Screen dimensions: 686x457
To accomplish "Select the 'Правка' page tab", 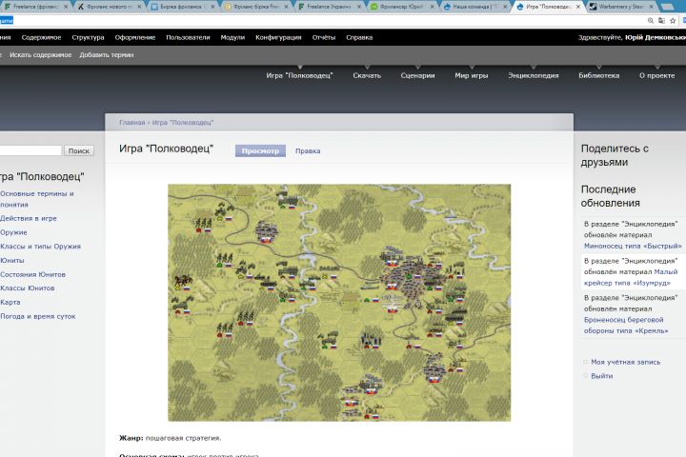I will coord(308,150).
